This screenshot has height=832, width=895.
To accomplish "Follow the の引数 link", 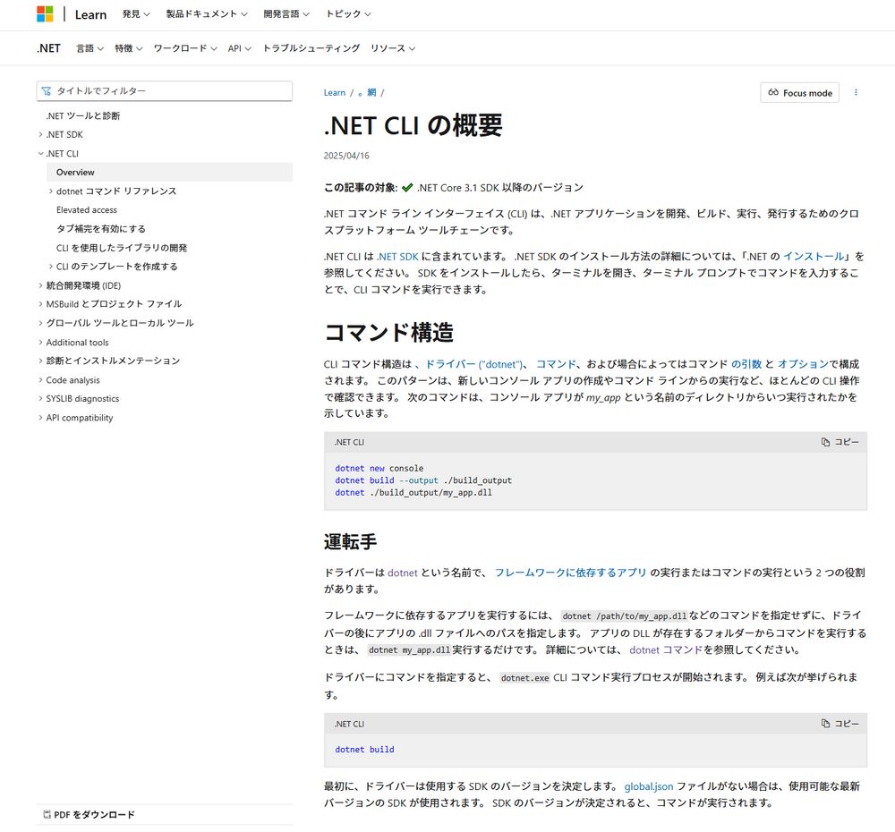I will [746, 364].
